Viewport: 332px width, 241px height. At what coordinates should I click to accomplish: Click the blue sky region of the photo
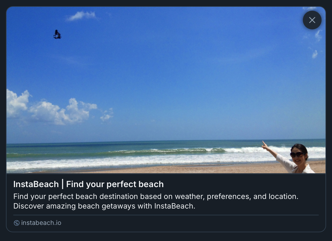tap(170, 71)
